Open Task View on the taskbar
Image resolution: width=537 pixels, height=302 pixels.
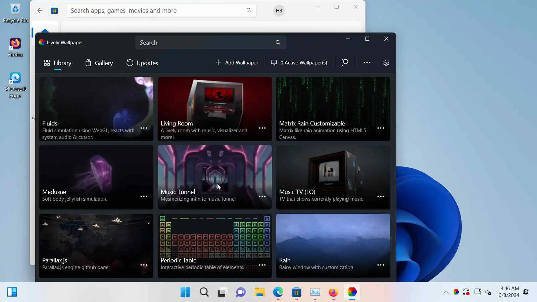pyautogui.click(x=222, y=292)
